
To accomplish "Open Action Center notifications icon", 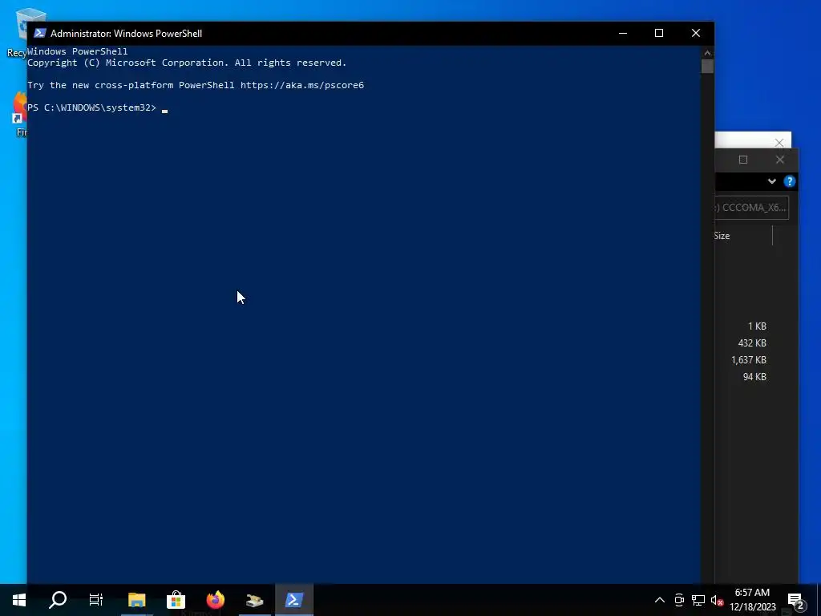I will coord(796,600).
